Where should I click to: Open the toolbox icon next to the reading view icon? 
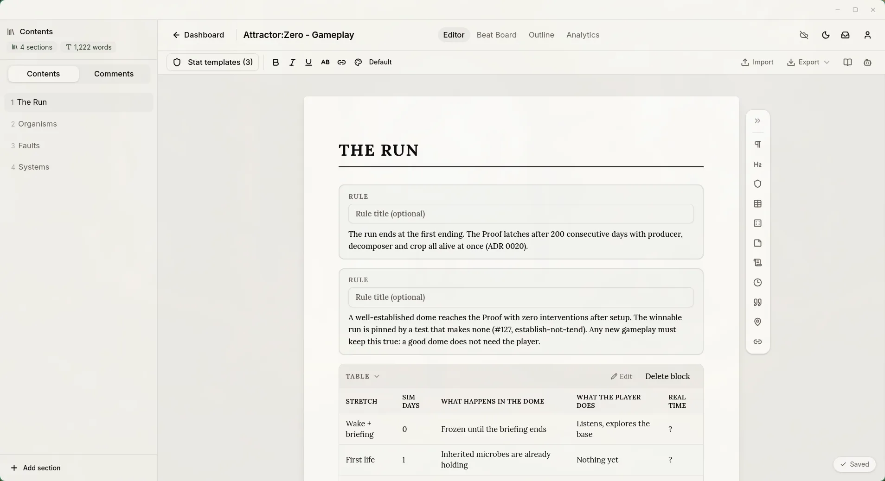coord(867,62)
